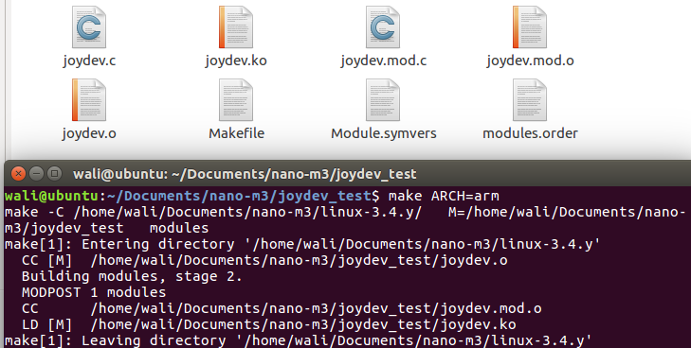Click the 'Leaving directory' output line
This screenshot has height=348, width=691.
pos(299,340)
